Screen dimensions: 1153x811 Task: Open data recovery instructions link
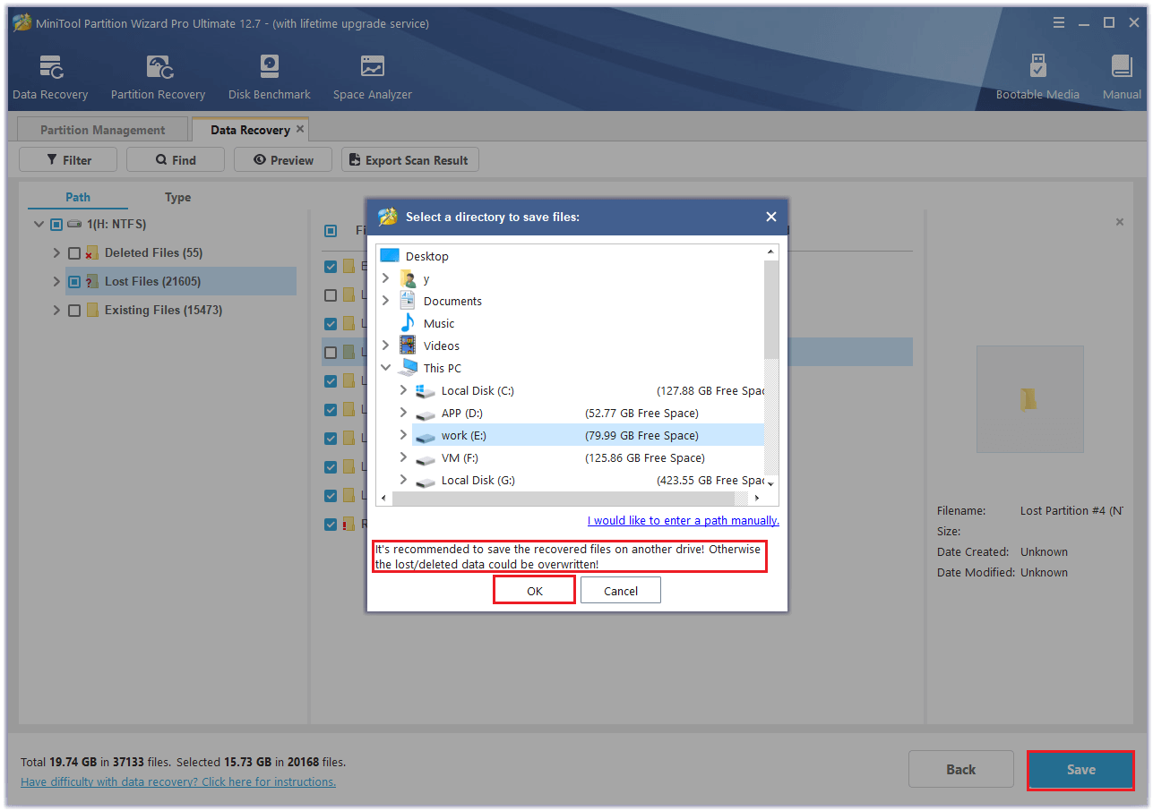(x=178, y=781)
